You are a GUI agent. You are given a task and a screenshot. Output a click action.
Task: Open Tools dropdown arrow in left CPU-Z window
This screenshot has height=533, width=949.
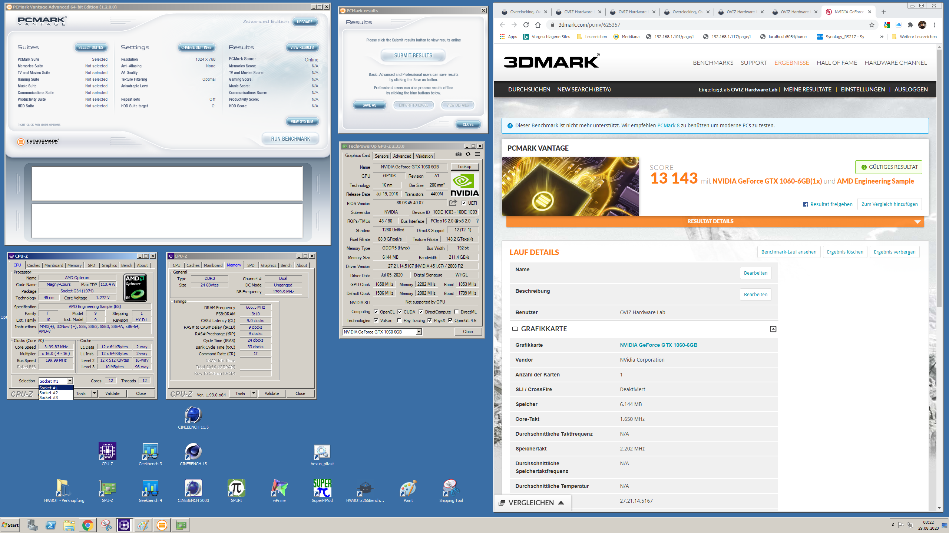(94, 393)
